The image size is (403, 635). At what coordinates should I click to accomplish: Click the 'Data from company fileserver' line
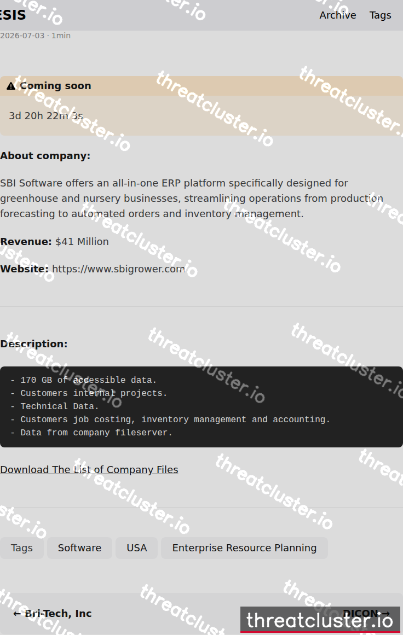coord(91,433)
